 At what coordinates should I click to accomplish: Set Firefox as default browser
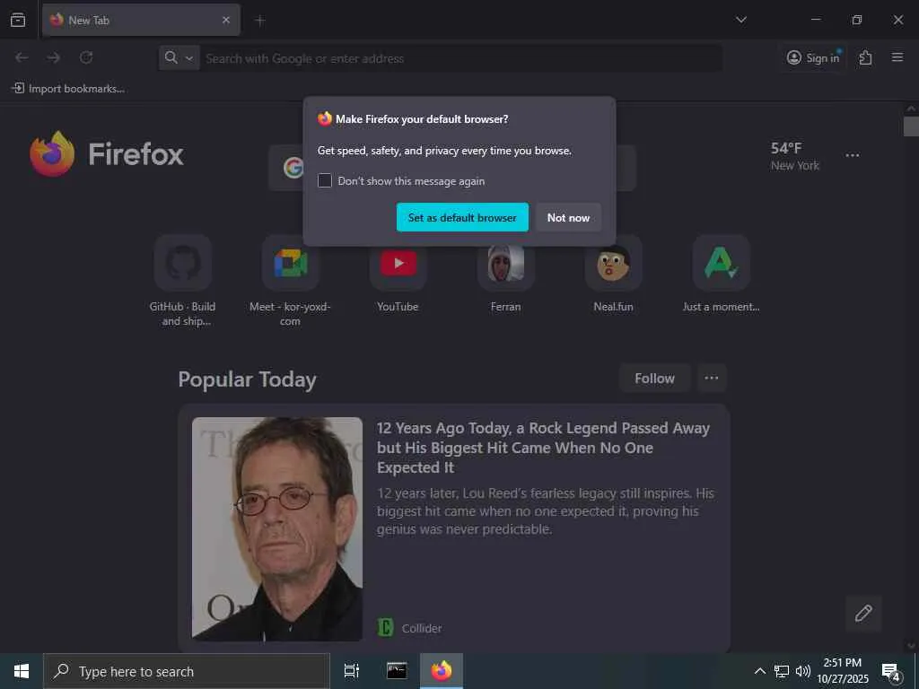pyautogui.click(x=462, y=217)
